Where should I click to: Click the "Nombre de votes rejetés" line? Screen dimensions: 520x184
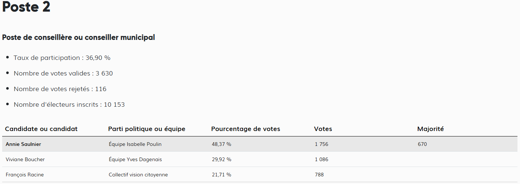click(60, 89)
